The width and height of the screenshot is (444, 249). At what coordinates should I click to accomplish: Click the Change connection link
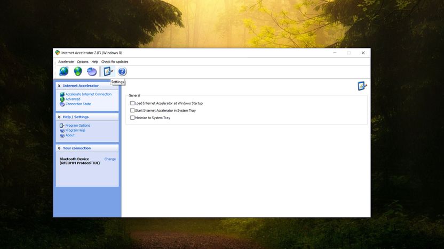pyautogui.click(x=110, y=159)
